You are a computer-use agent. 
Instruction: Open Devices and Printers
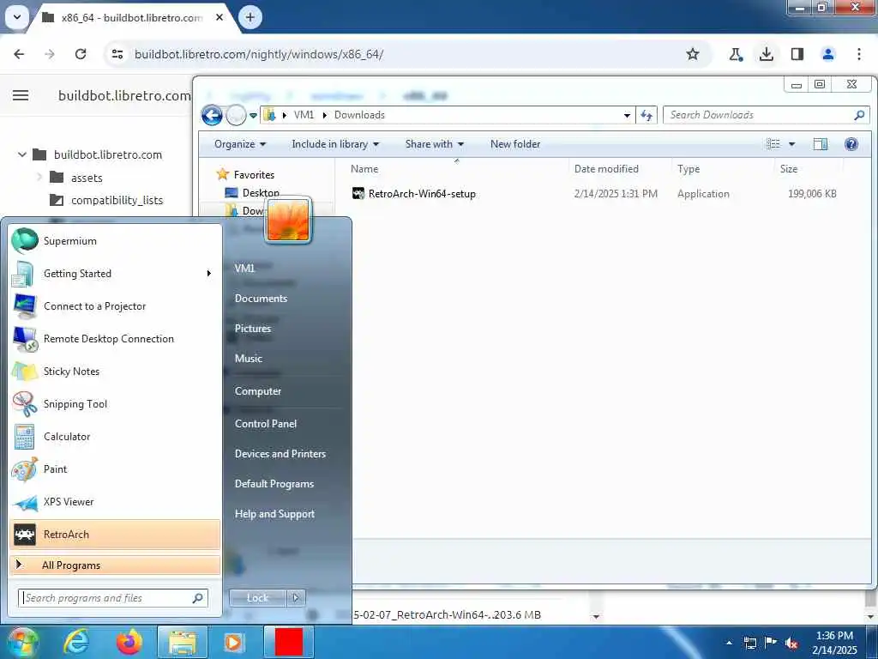click(x=280, y=454)
